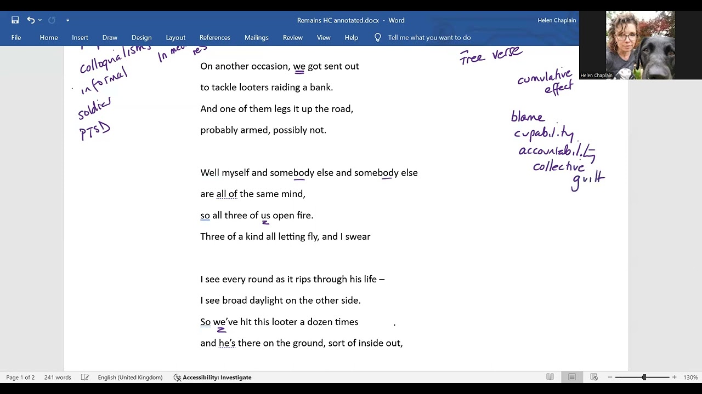This screenshot has width=702, height=394.
Task: Switch to the Layout tab
Action: 175,37
